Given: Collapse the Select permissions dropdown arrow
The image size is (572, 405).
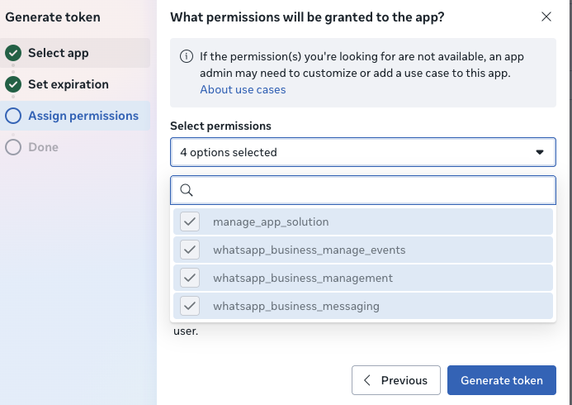Looking at the screenshot, I should 540,152.
